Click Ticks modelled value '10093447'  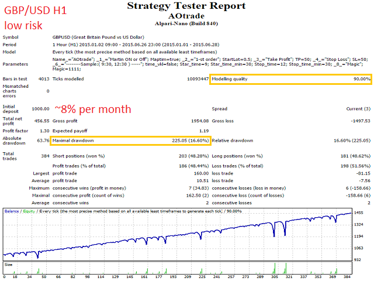(x=198, y=79)
